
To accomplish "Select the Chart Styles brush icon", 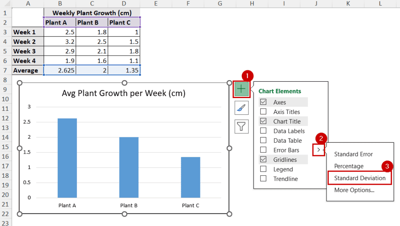I will pos(241,108).
